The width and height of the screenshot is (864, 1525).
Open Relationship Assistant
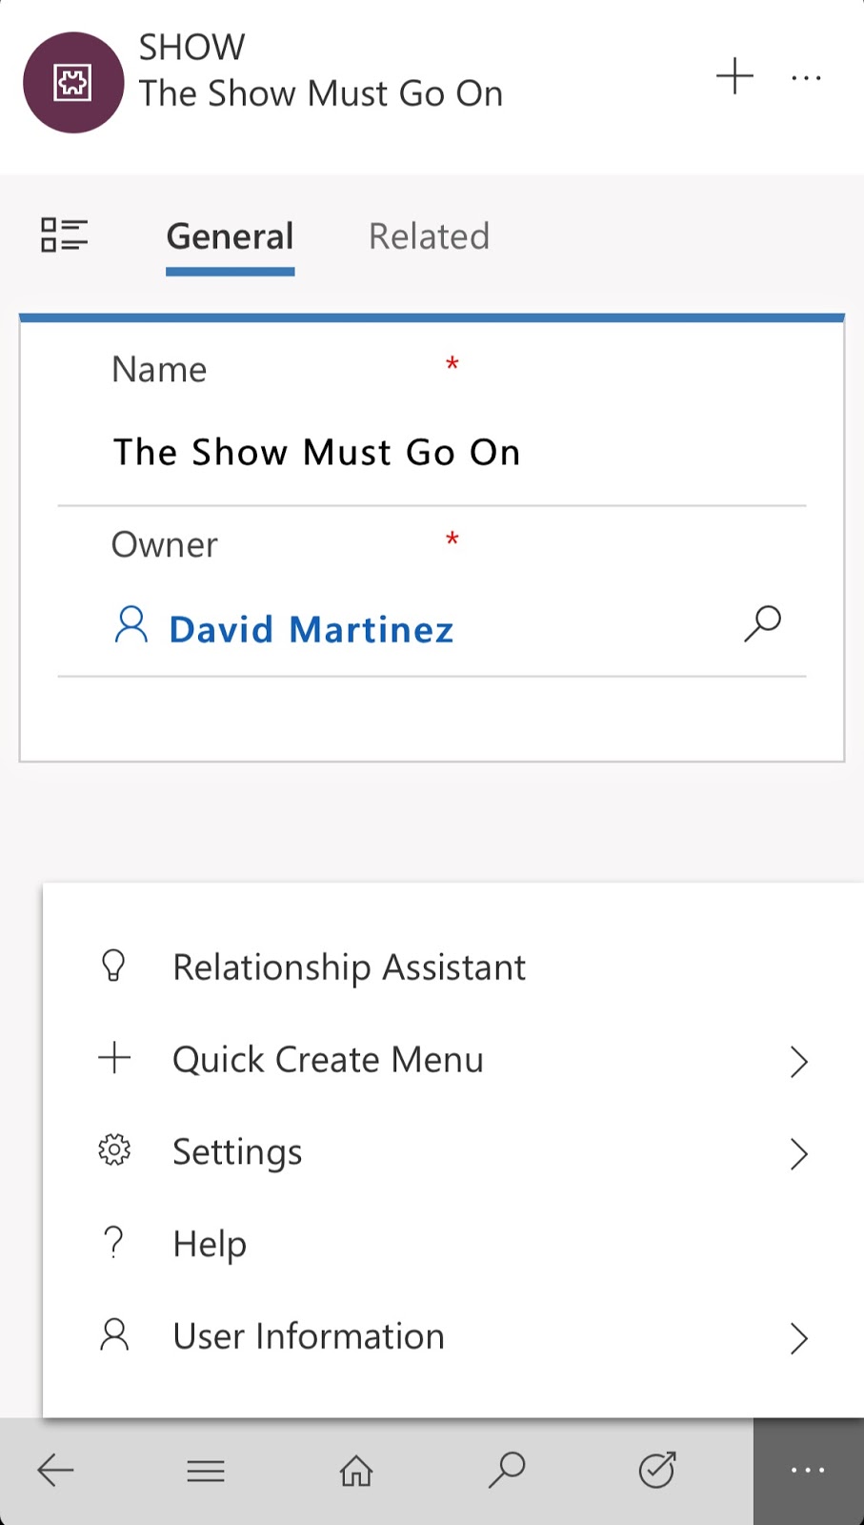[349, 967]
